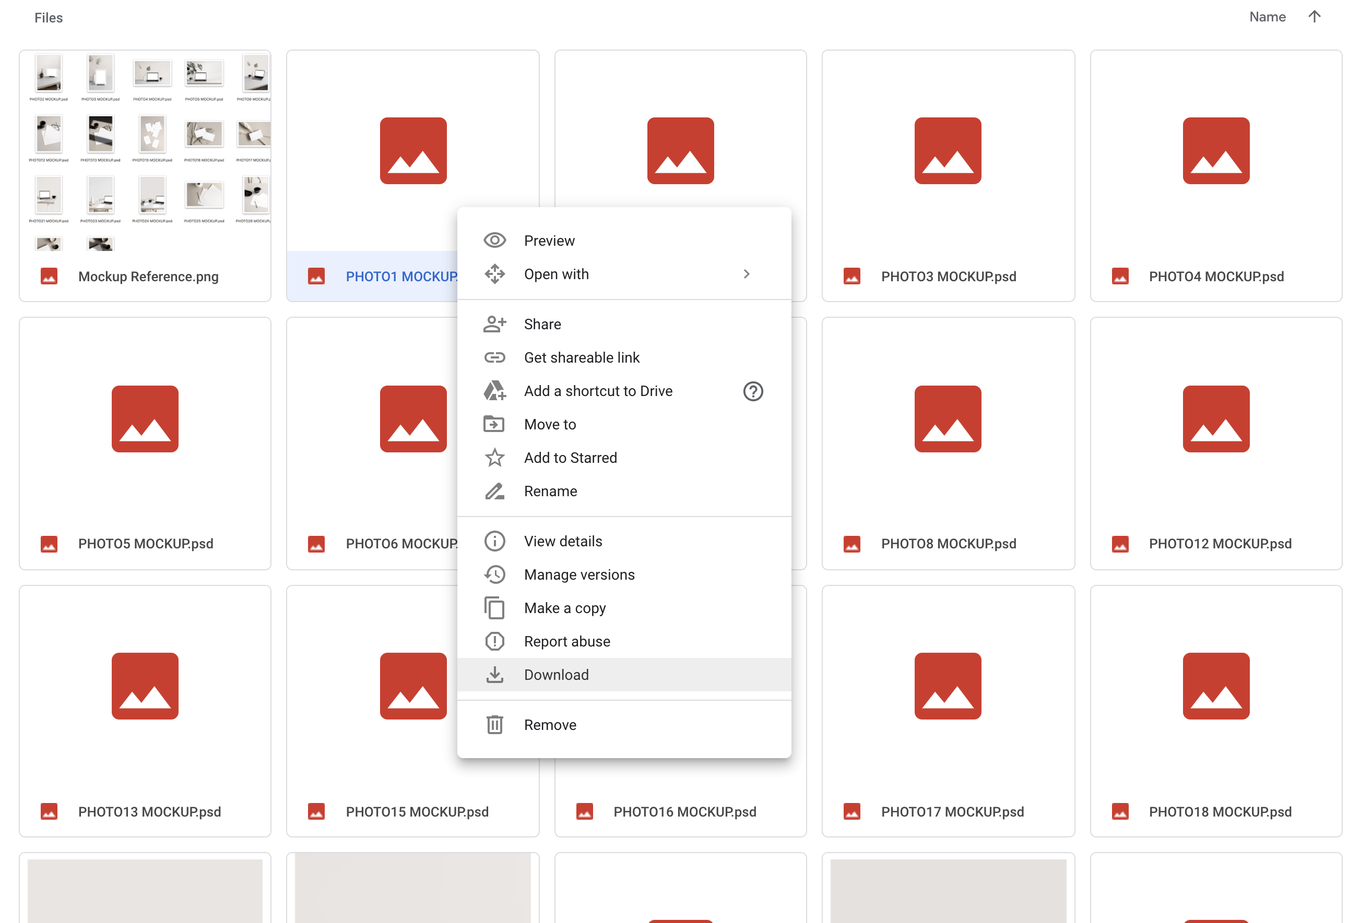Image resolution: width=1372 pixels, height=923 pixels.
Task: Choose Rename in the context menu
Action: [550, 491]
